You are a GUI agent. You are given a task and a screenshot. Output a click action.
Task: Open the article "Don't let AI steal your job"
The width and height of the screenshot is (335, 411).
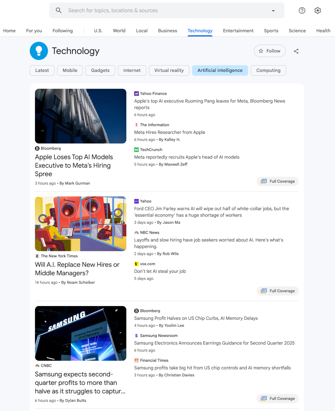(160, 271)
